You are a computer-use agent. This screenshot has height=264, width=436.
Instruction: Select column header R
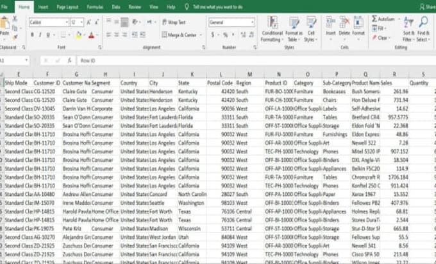click(394, 75)
